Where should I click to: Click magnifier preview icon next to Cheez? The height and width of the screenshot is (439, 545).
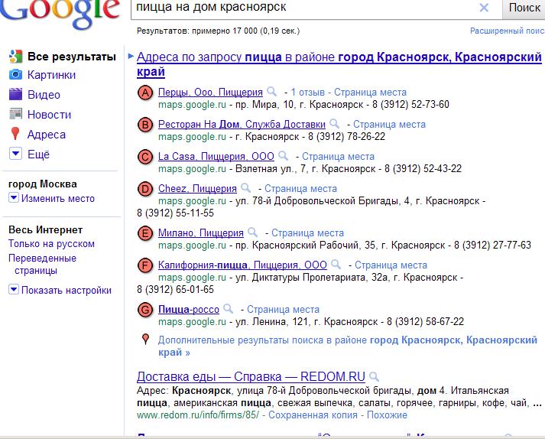[245, 188]
